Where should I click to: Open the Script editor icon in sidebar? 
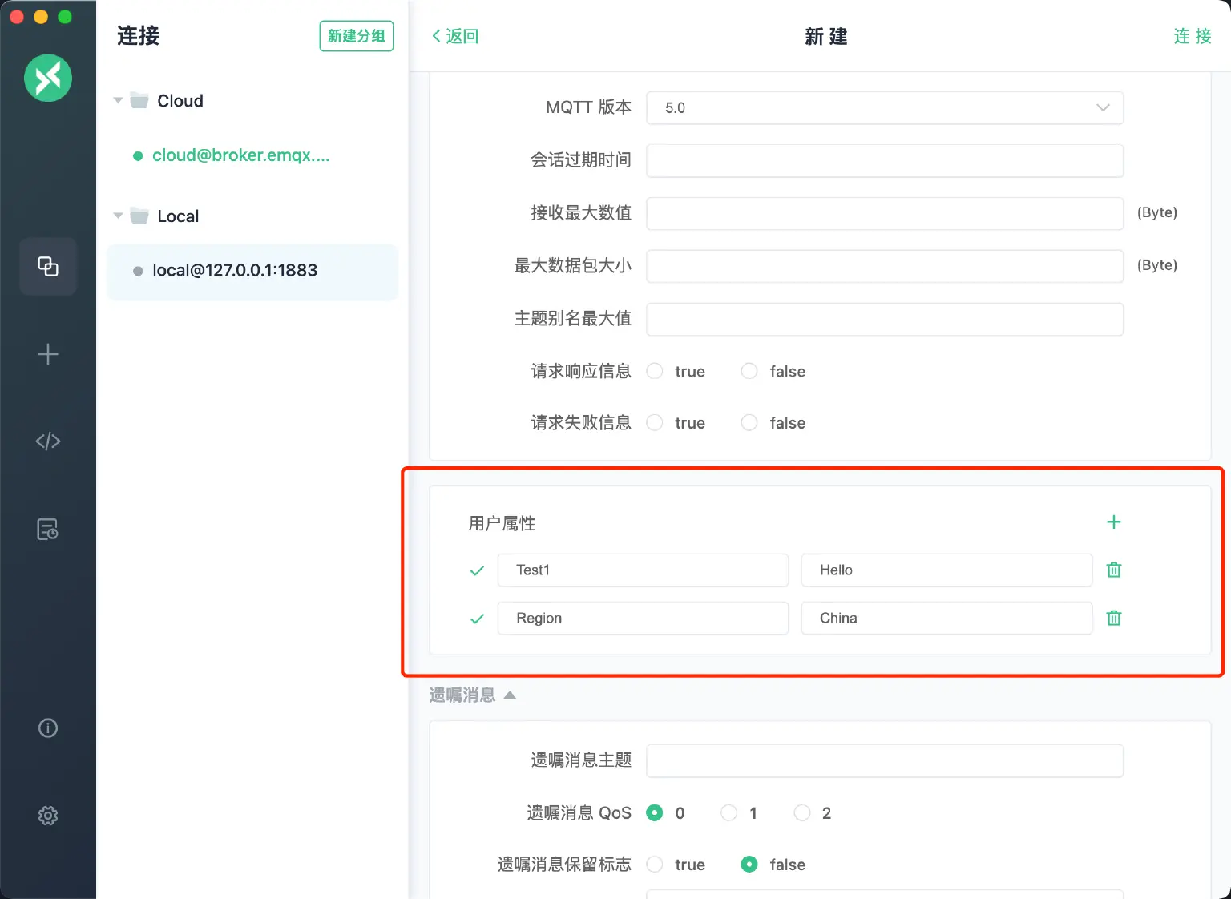48,441
